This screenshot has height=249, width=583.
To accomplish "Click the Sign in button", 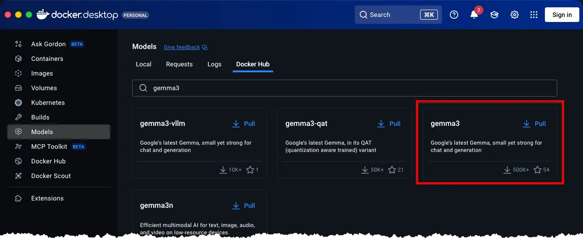I will tap(562, 15).
